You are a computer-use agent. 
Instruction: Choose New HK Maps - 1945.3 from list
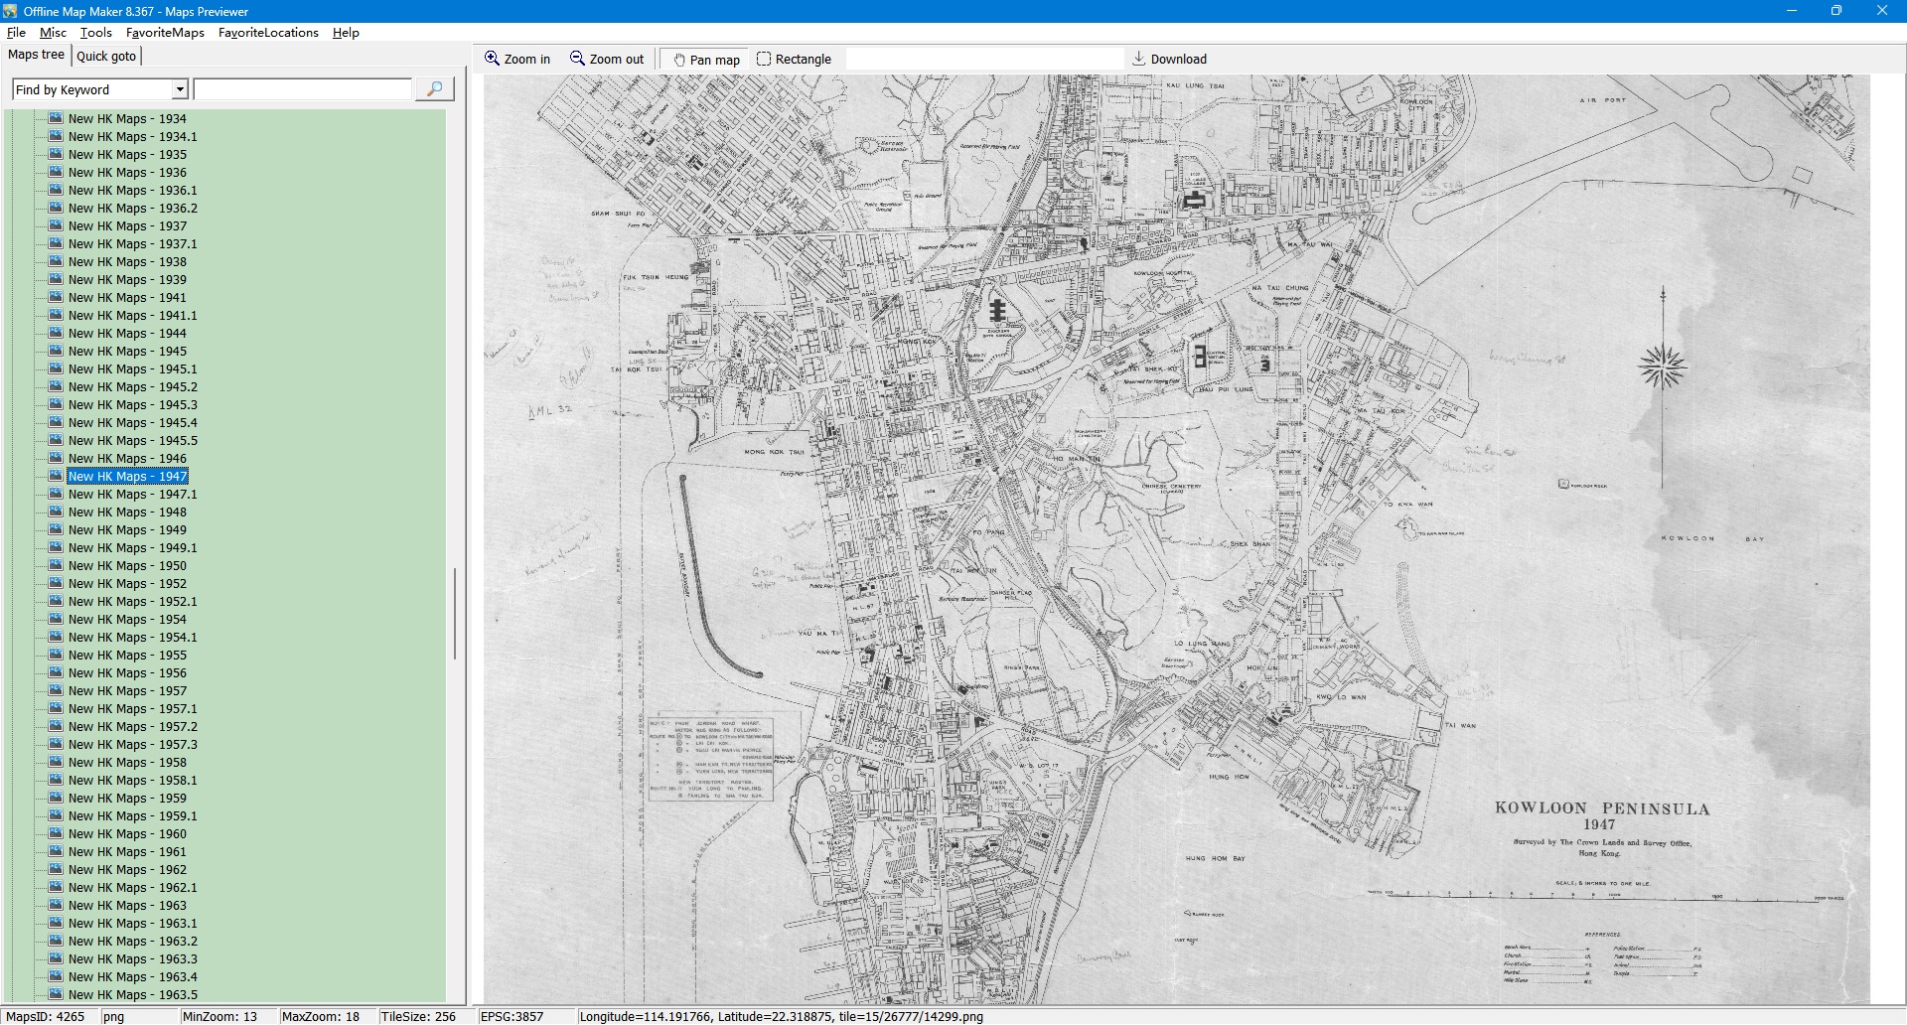tap(132, 405)
